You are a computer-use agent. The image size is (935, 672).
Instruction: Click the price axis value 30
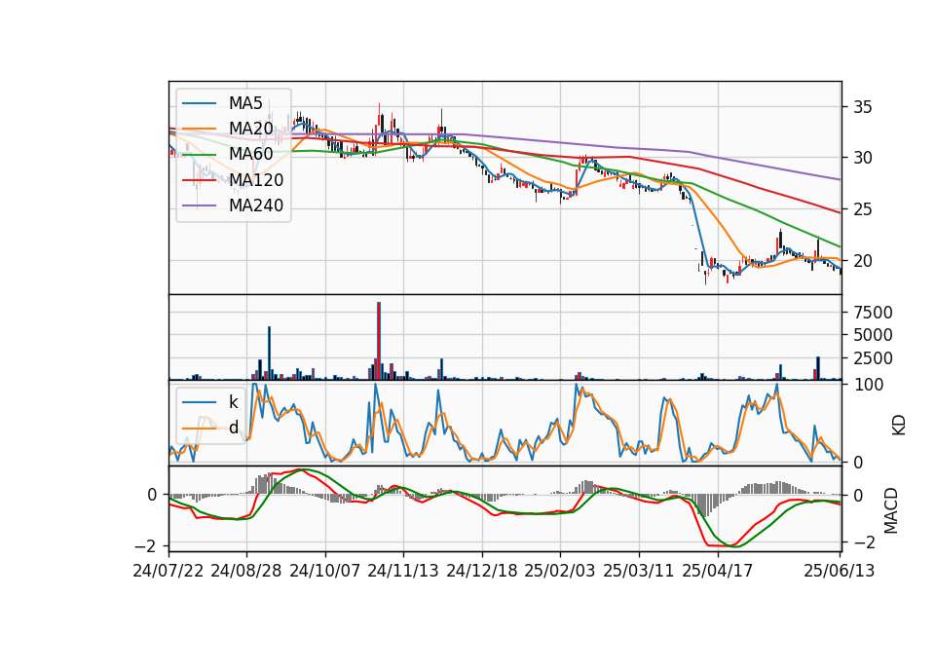pyautogui.click(x=862, y=158)
